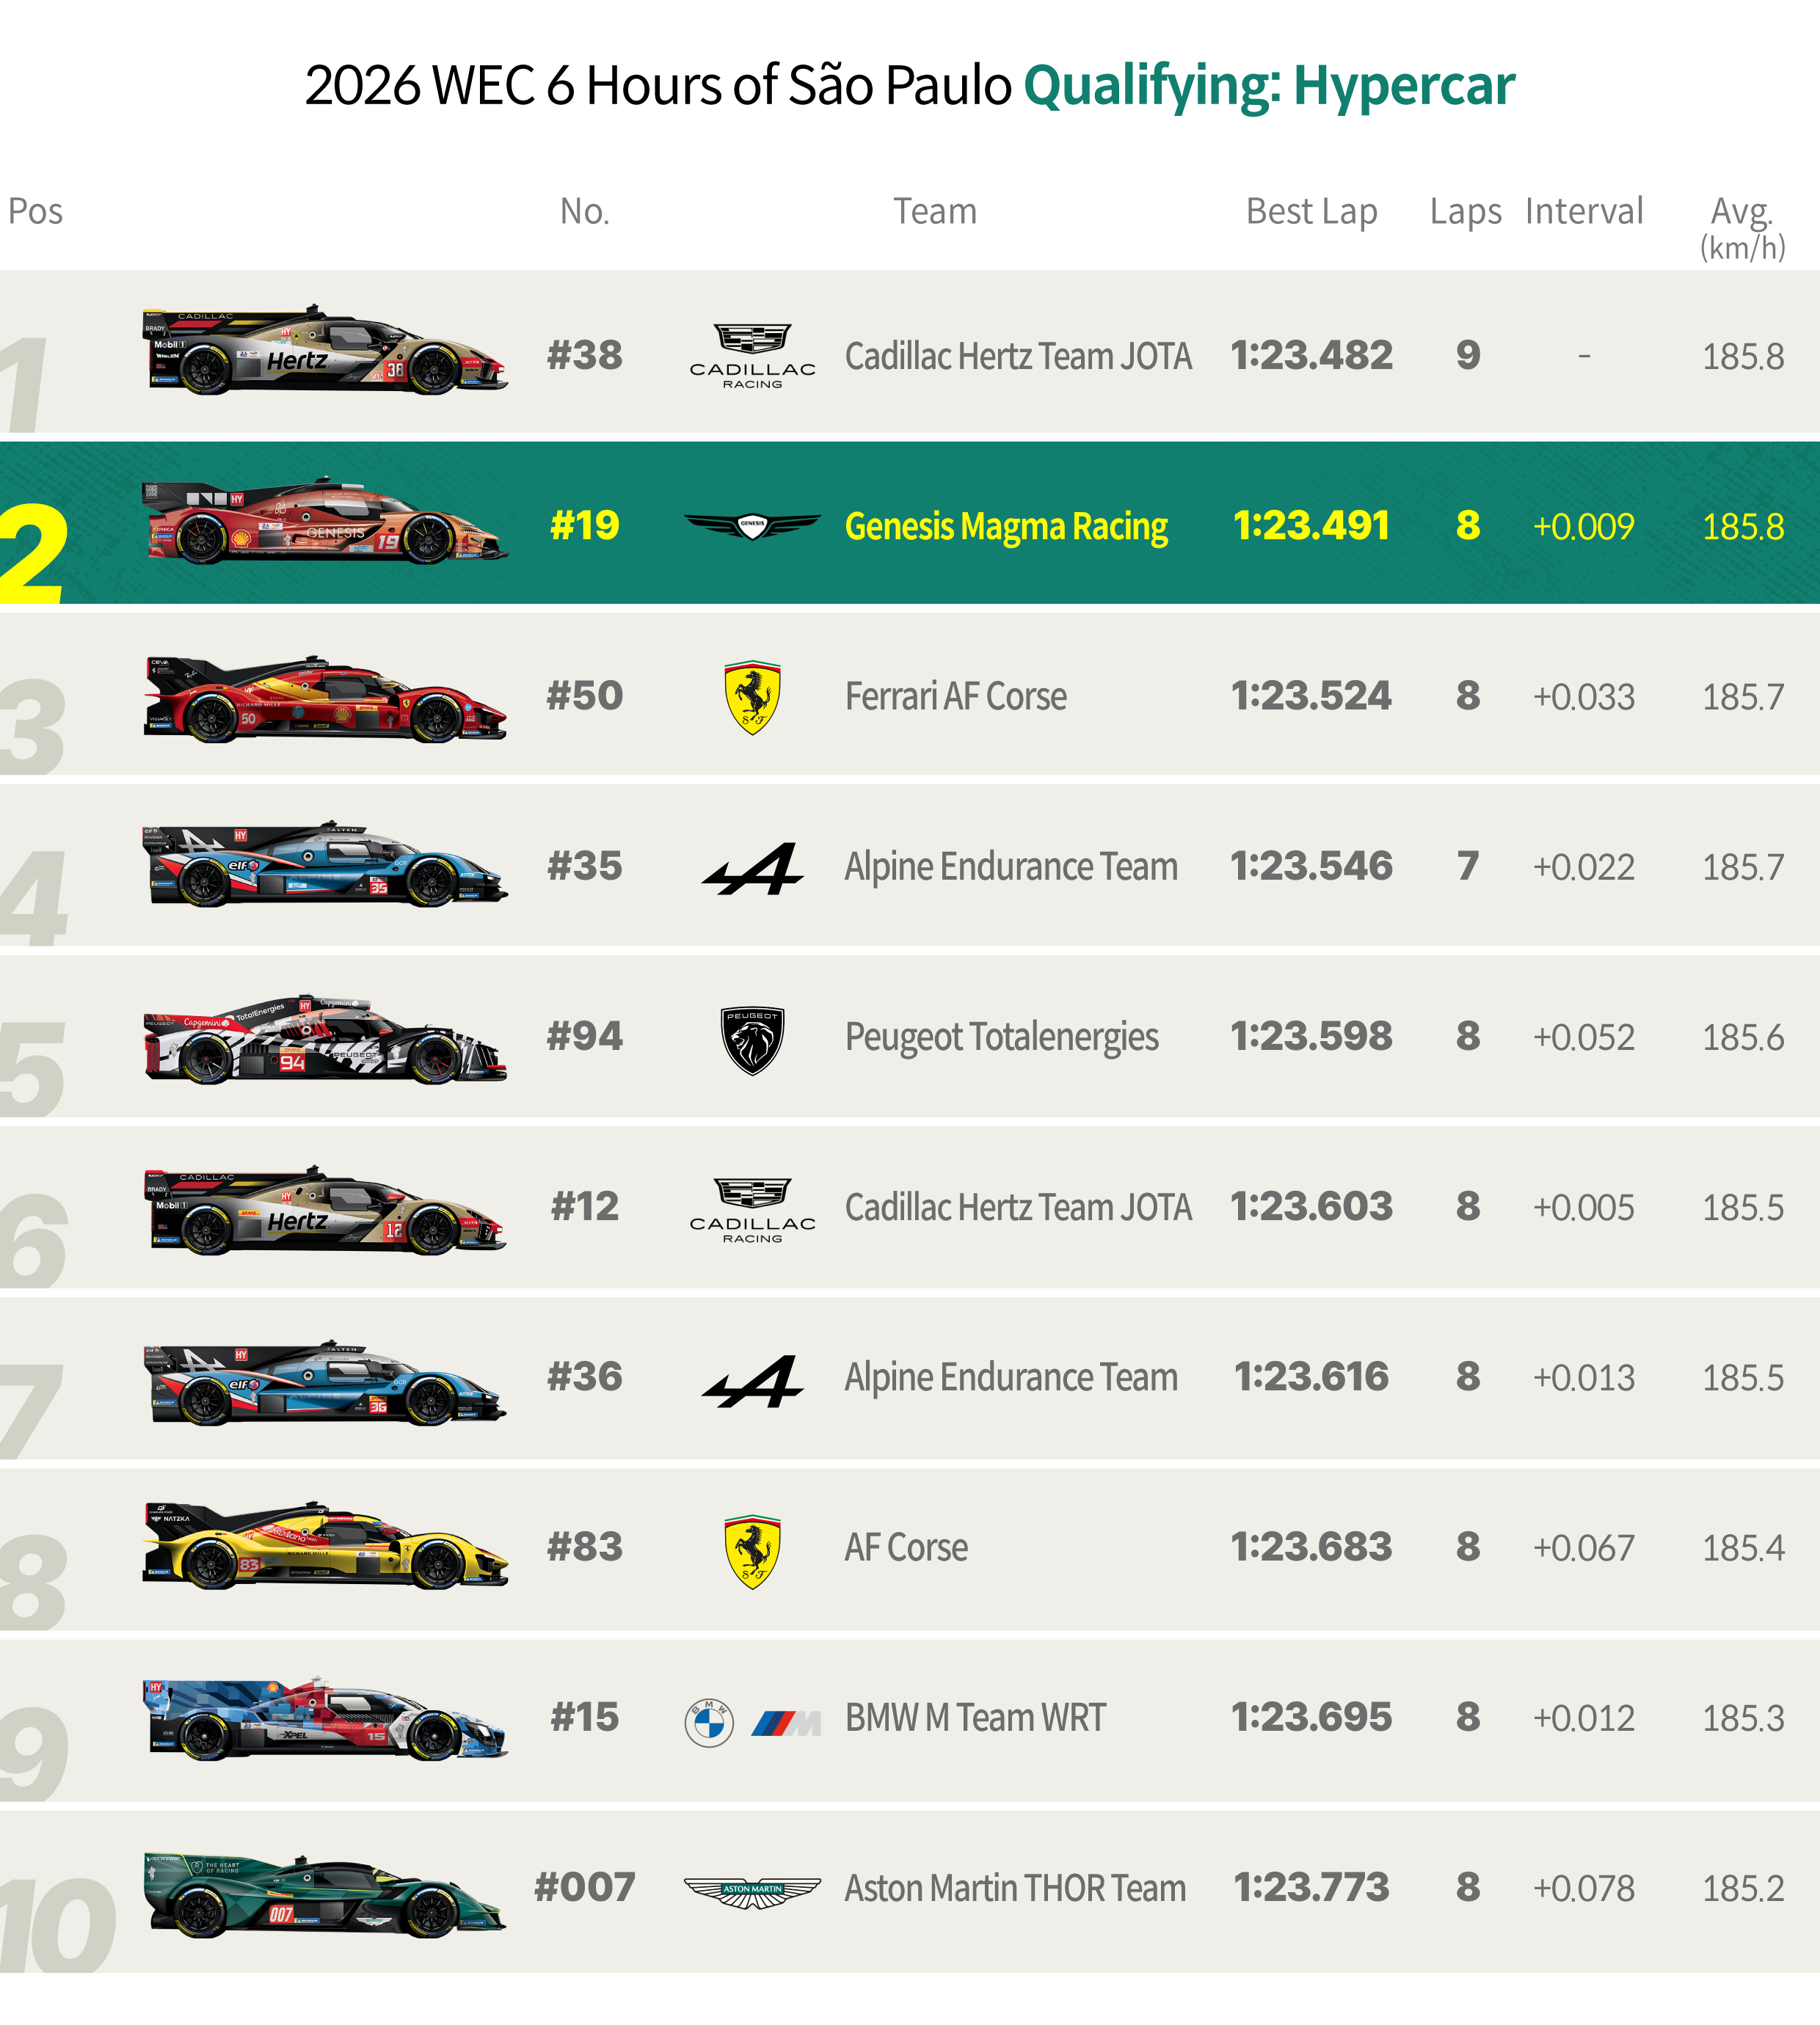Click the Best Lap column header
The image size is (1820, 2025).
[x=1311, y=212]
